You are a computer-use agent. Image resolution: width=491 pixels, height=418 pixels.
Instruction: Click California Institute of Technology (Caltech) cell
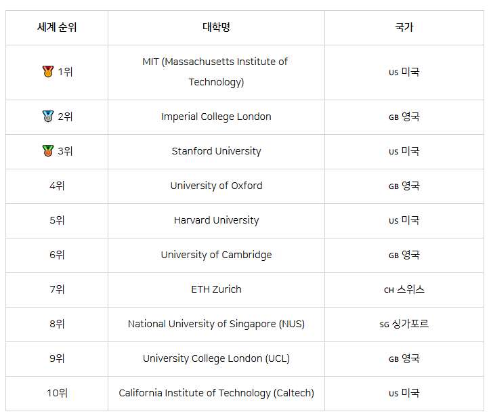(x=216, y=394)
